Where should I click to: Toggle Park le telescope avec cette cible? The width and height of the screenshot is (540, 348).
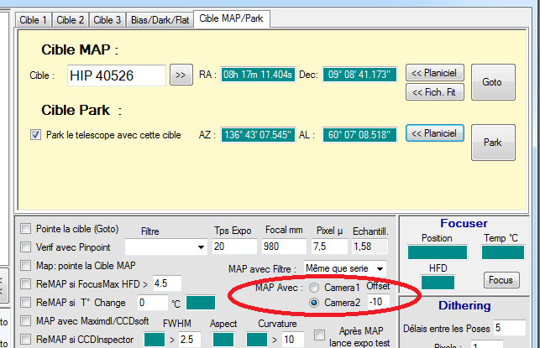35,134
